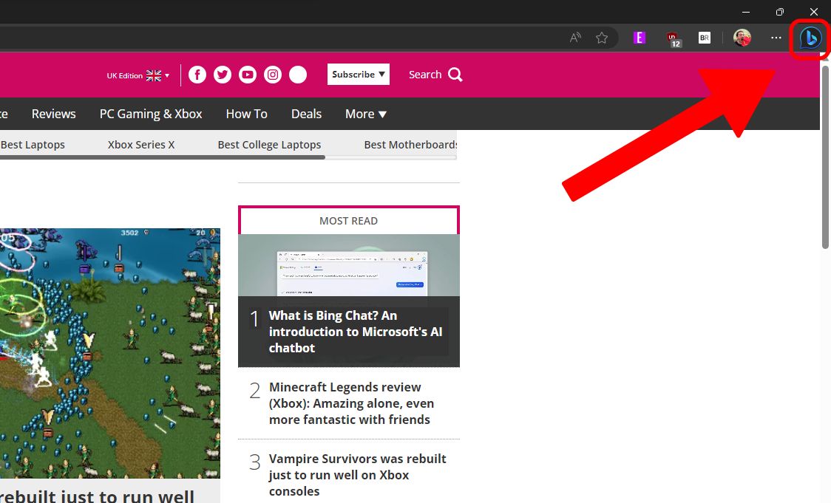The image size is (831, 503).
Task: Open the site's Twitter page icon
Action: point(222,74)
